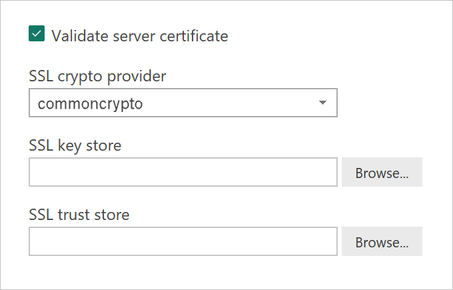Image resolution: width=453 pixels, height=290 pixels.
Task: Click the 'SSL trust store' label
Action: 79,214
